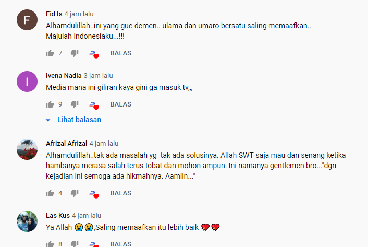368x247 pixels.
Task: Dislike Fid Is's comment
Action: pyautogui.click(x=75, y=53)
